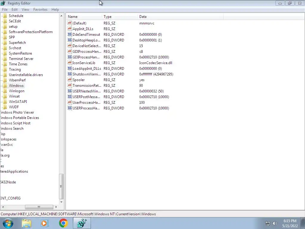305x229 pixels.
Task: Click the network tray icon
Action: click(268, 223)
